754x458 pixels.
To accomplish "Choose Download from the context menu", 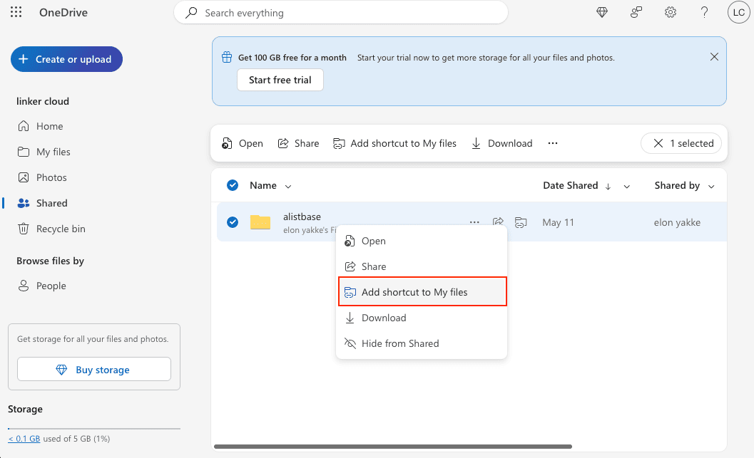I will pos(422,318).
